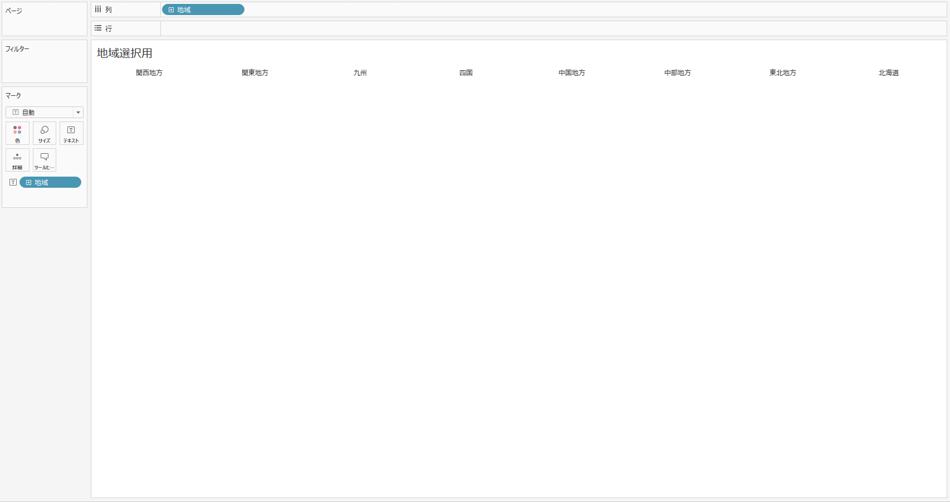Select the ページ (Pages) shelf
The width and height of the screenshot is (950, 502).
pos(44,22)
